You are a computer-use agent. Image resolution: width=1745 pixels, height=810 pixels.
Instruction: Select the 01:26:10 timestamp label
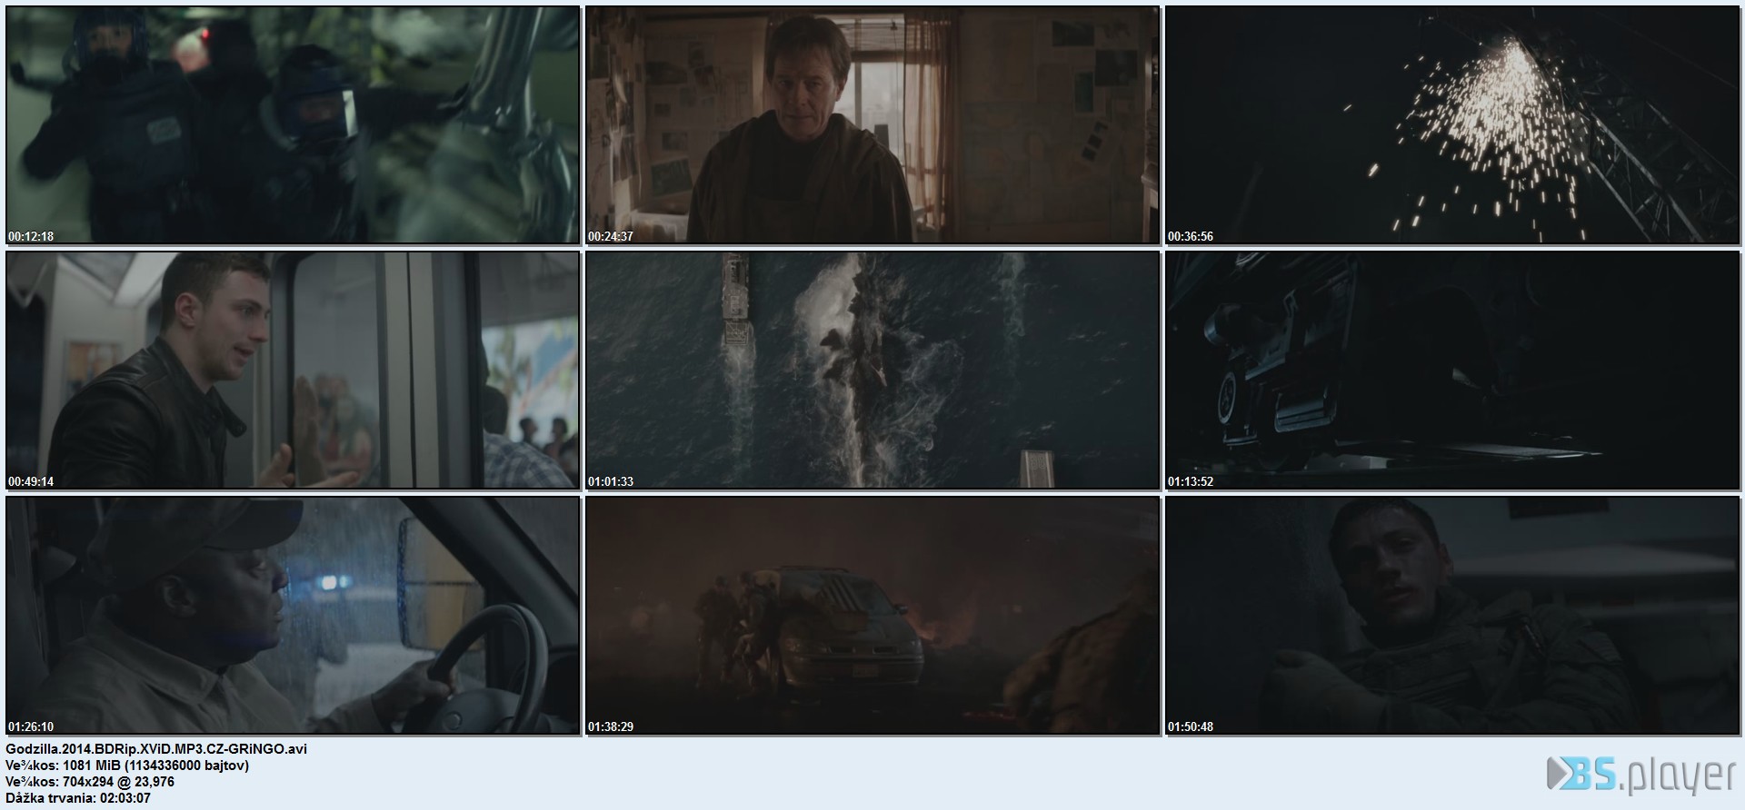[31, 727]
